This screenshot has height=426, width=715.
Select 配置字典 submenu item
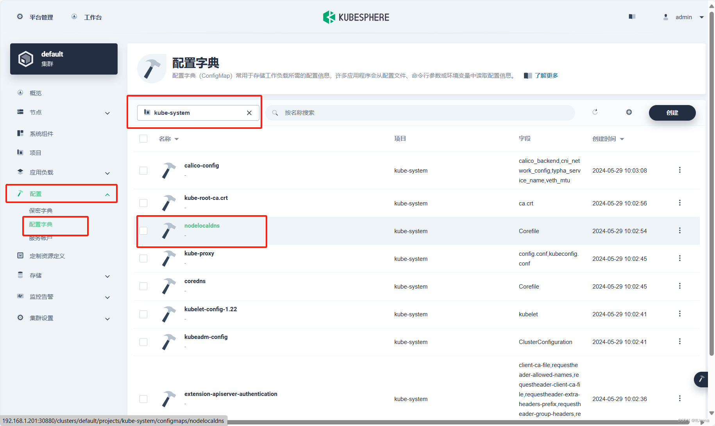tap(41, 224)
